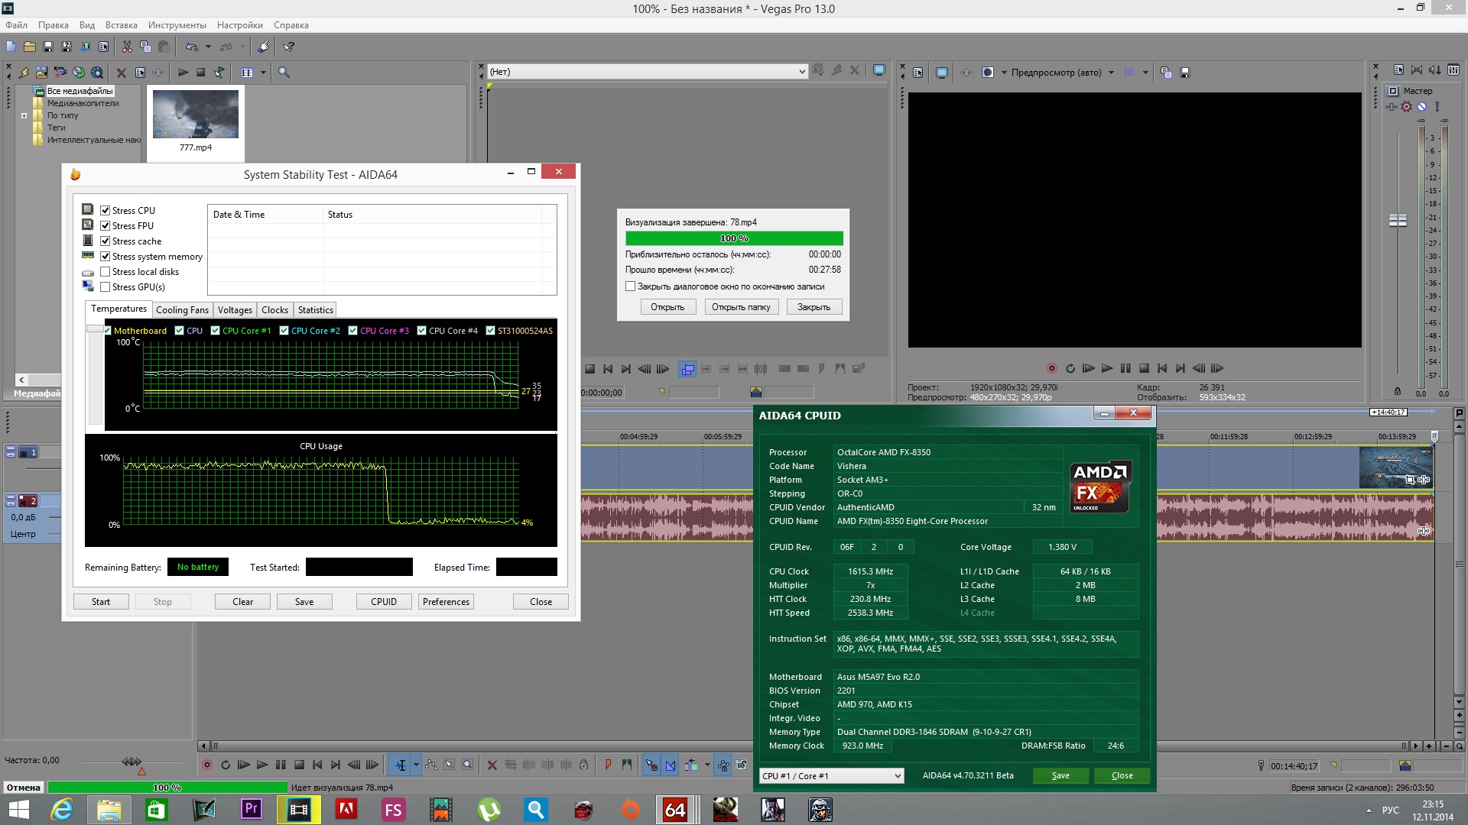Switch to the Voltages tab

pyautogui.click(x=234, y=310)
